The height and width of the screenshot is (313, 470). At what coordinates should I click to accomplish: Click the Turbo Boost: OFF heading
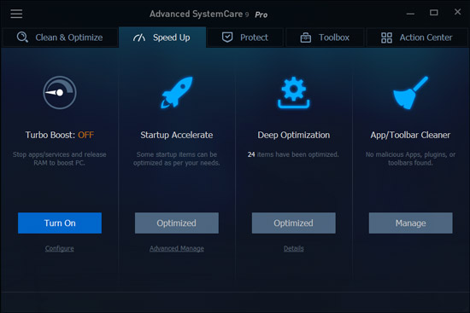coord(60,135)
